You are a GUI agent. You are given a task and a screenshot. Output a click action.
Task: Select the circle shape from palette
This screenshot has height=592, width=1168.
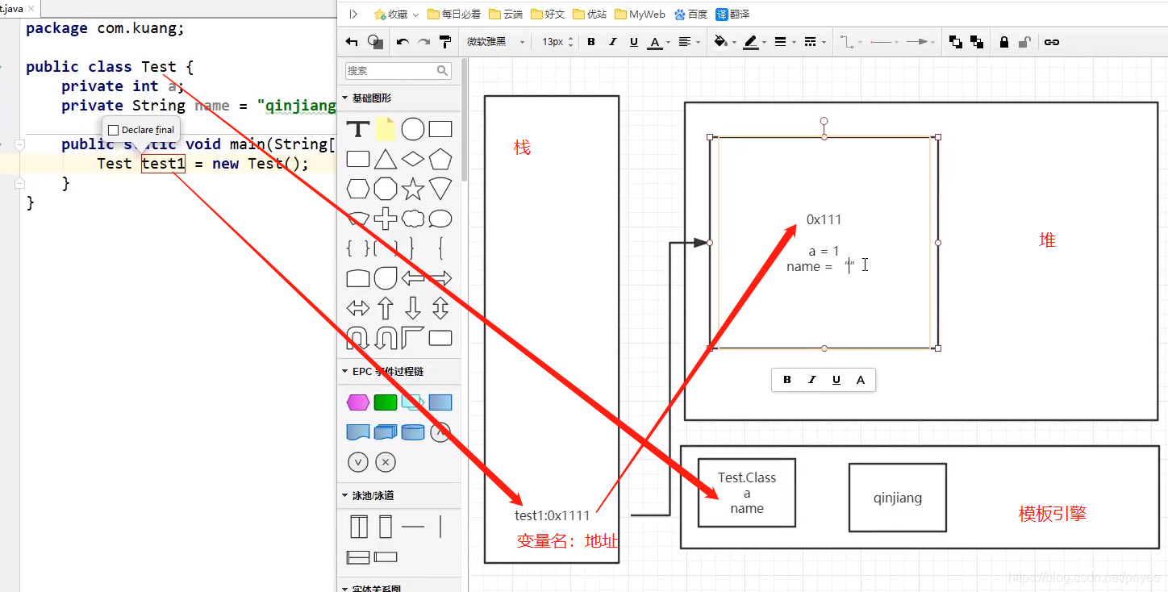[413, 129]
